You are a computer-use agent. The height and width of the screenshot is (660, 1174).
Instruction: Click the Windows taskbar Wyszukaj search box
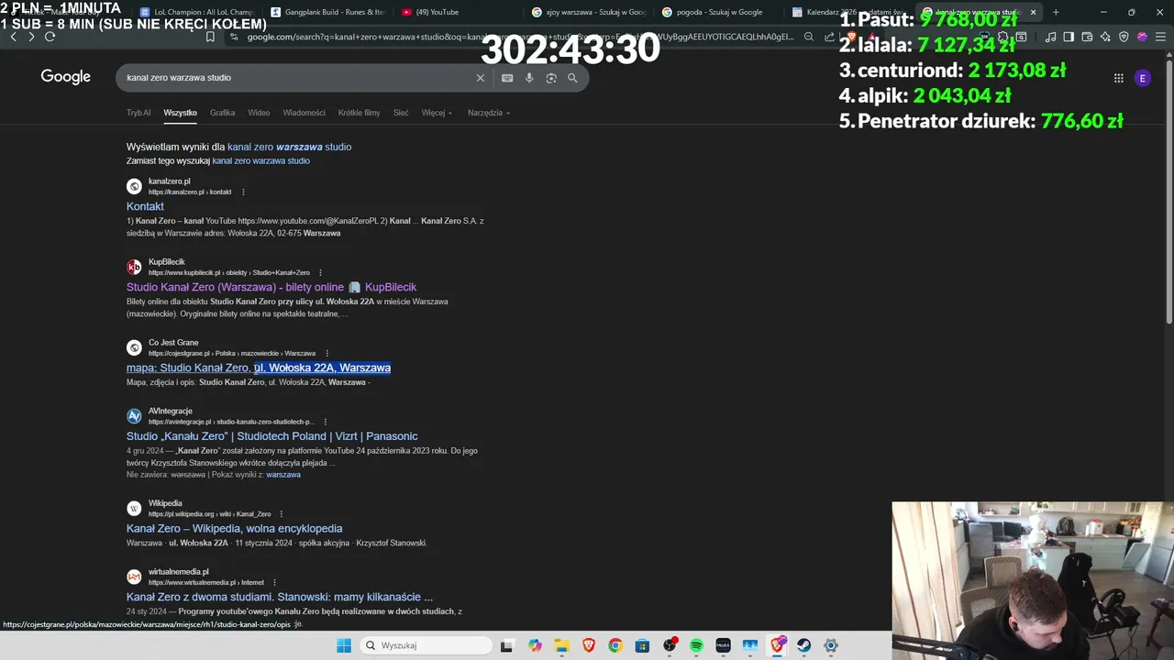pos(425,645)
